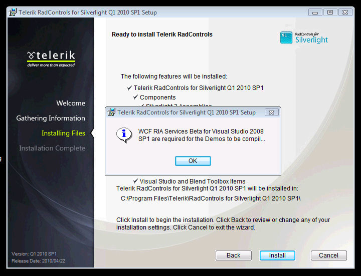This screenshot has height=276, width=361.
Task: Cancel the setup wizard
Action: tap(328, 255)
